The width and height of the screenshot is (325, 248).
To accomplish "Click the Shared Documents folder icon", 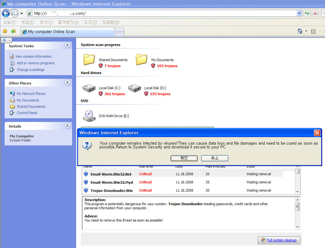I will (89, 59).
